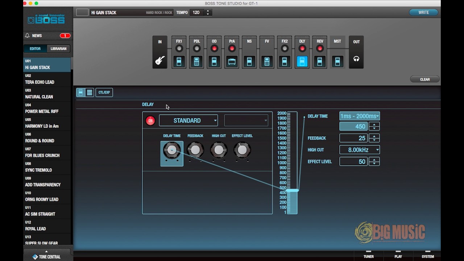The width and height of the screenshot is (464, 261).
Task: Click the delay time slider handle
Action: point(292,190)
